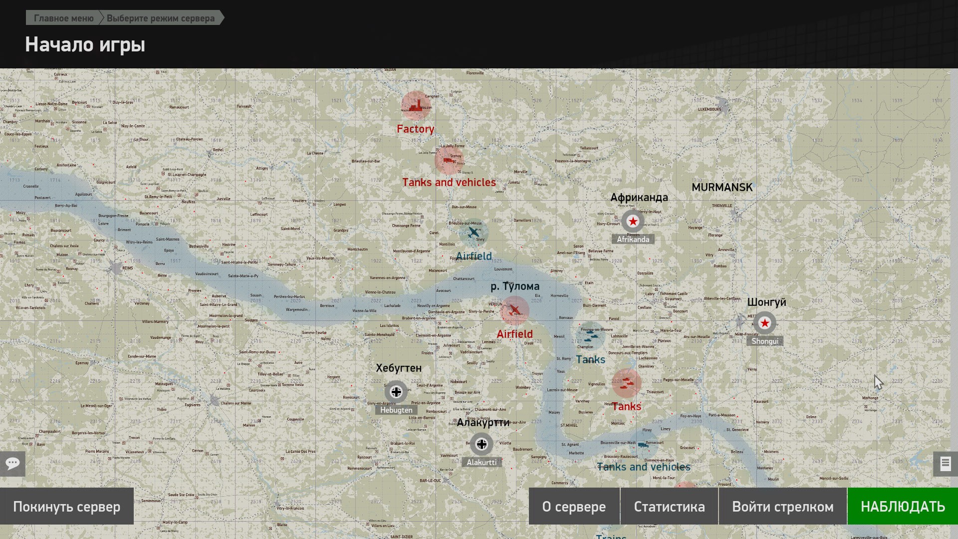Open Выберите режим сервера breadcrumb
Image resolution: width=958 pixels, height=539 pixels.
pos(161,18)
